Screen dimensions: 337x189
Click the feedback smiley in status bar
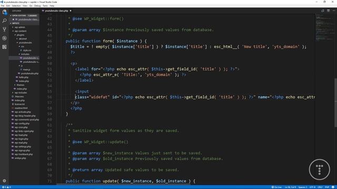click(333, 187)
